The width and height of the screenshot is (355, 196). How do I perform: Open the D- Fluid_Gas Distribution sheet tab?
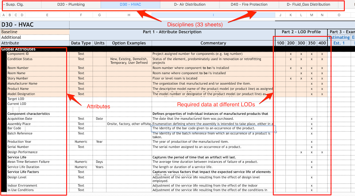click(309, 4)
